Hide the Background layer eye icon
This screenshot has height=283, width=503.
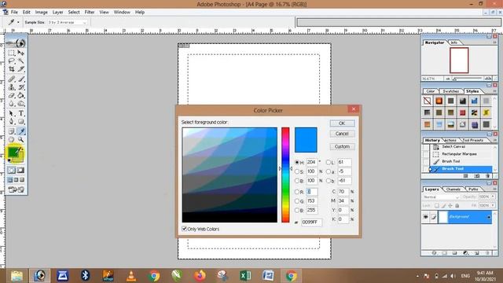[426, 217]
